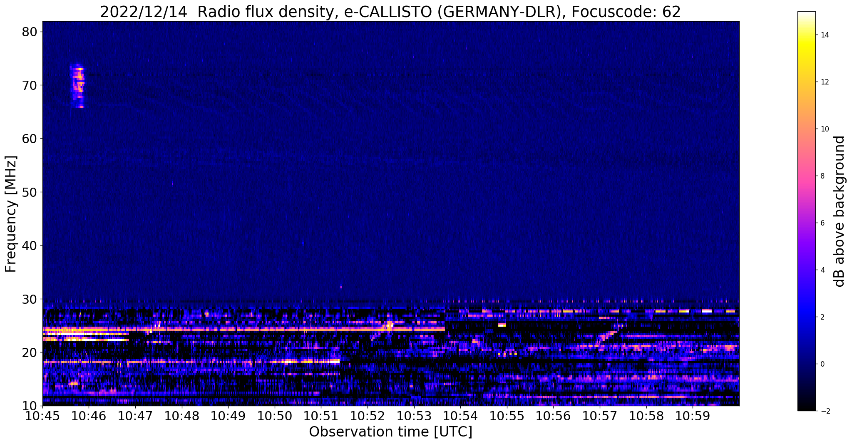Click the x-axis tick label '10:54'
The height and width of the screenshot is (444, 852).
pyautogui.click(x=460, y=416)
